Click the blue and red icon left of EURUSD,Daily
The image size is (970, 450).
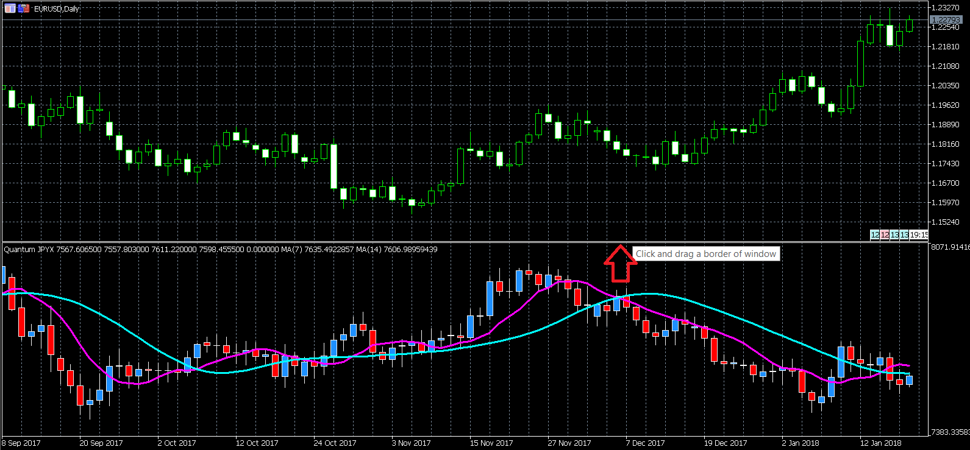pos(23,9)
